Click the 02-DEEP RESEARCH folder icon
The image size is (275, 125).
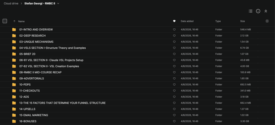coord(14,36)
